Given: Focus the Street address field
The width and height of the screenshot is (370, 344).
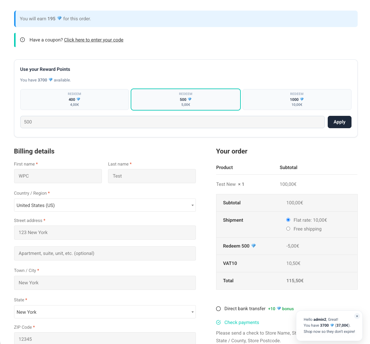Looking at the screenshot, I should pyautogui.click(x=105, y=233).
